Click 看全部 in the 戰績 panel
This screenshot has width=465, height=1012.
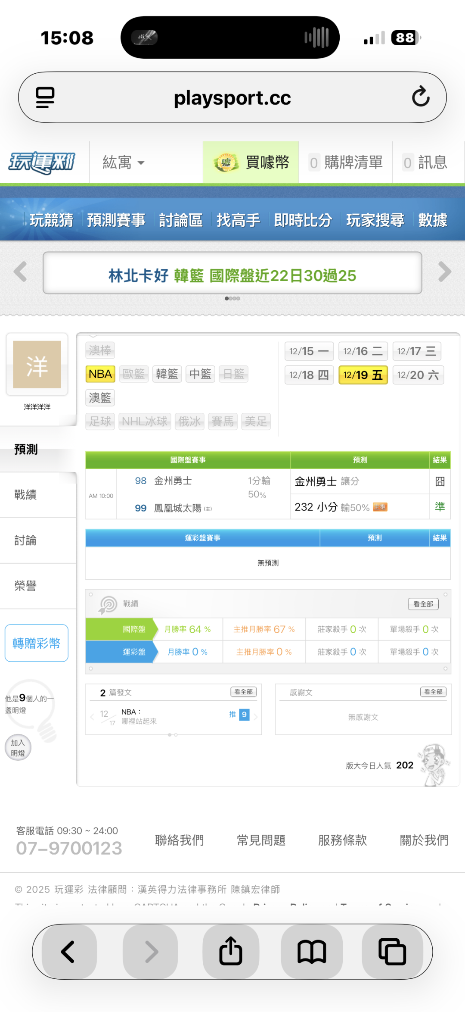(423, 604)
